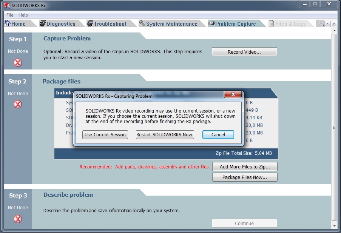The image size is (341, 233).
Task: Open the File menu
Action: click(x=10, y=15)
